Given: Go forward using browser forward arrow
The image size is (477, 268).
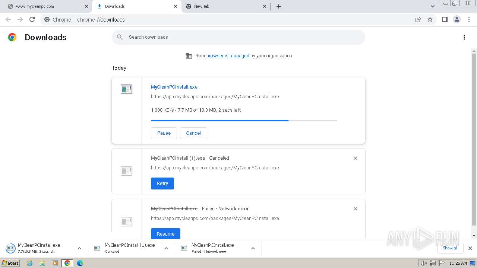Looking at the screenshot, I should 20,19.
